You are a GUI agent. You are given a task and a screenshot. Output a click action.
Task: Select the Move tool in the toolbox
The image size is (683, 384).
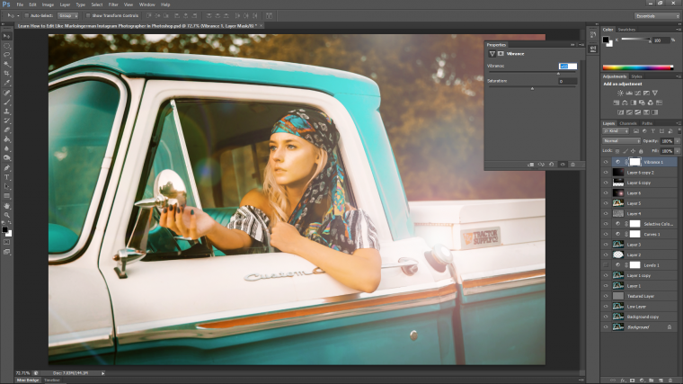point(6,36)
